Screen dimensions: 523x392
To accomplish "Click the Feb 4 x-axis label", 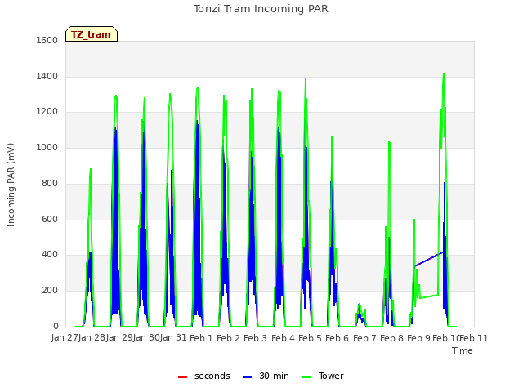I will coord(283,338).
